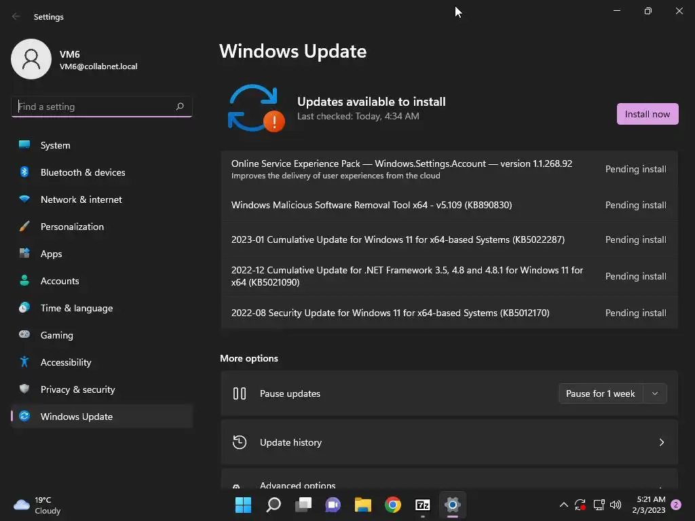The height and width of the screenshot is (521, 695).
Task: Click the Time & language clock icon
Action: pyautogui.click(x=24, y=307)
